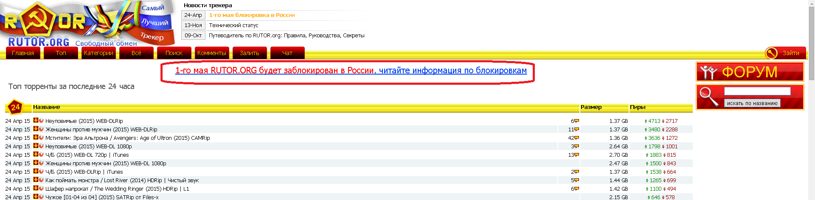This screenshot has height=200, width=815.
Task: Download torrent file for Неуловимые WEB-DL 1080p
Action: [36, 146]
